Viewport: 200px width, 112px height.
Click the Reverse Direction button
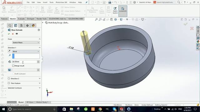point(10,51)
